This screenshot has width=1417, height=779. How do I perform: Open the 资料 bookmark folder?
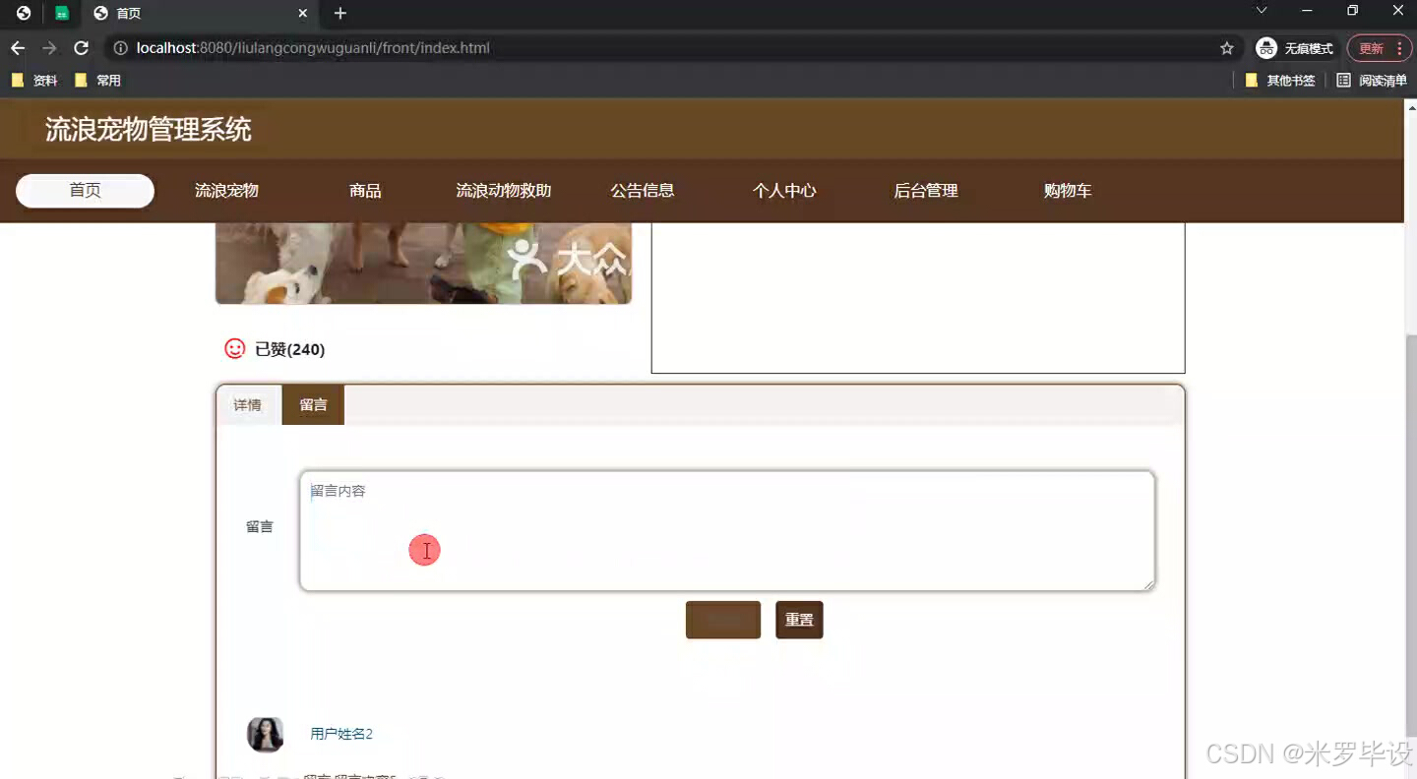pos(34,81)
